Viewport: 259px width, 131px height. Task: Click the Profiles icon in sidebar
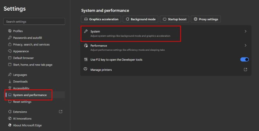9,31
